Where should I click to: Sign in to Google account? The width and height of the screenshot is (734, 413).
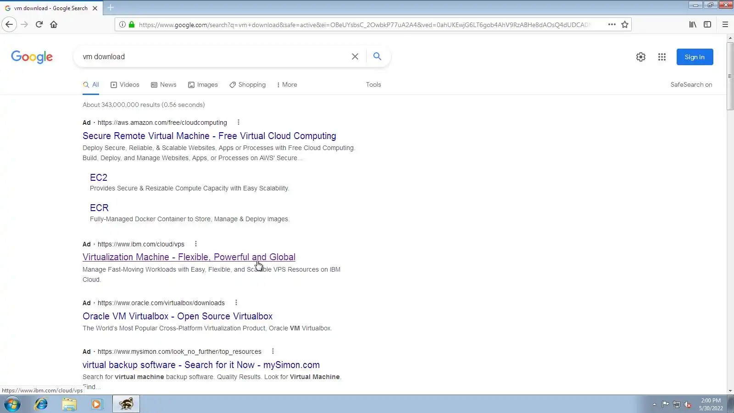(x=695, y=57)
